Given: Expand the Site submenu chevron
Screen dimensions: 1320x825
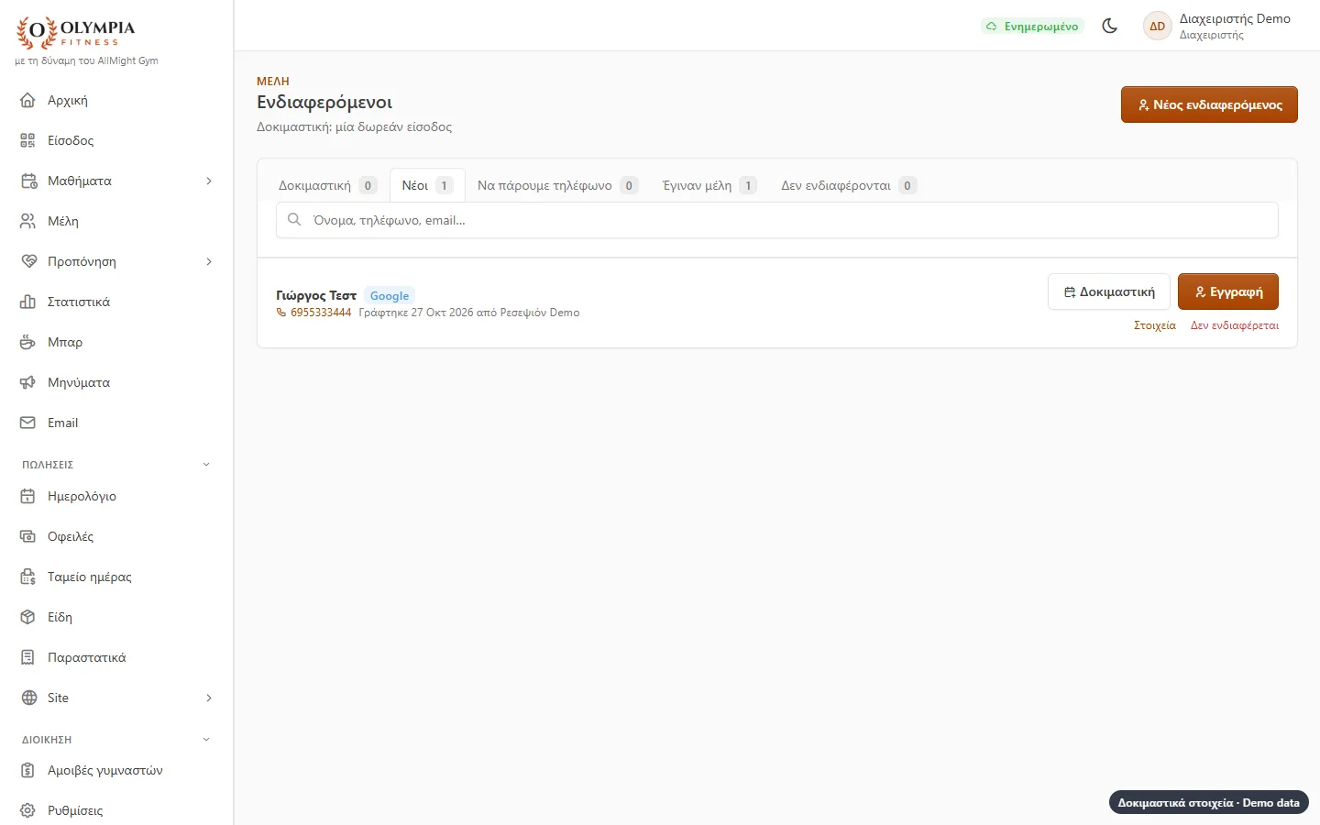Looking at the screenshot, I should pos(209,698).
